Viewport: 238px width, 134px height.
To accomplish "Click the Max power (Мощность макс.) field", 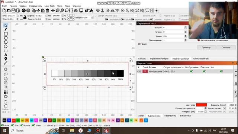I will pyautogui.click(x=231, y=108).
